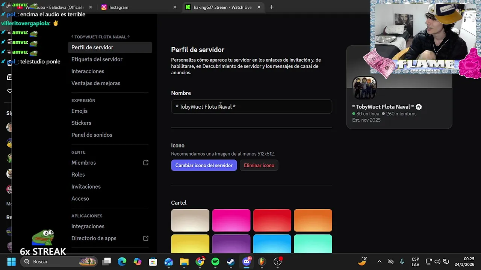Select the red banner color swatch
Image resolution: width=481 pixels, height=270 pixels.
272,220
